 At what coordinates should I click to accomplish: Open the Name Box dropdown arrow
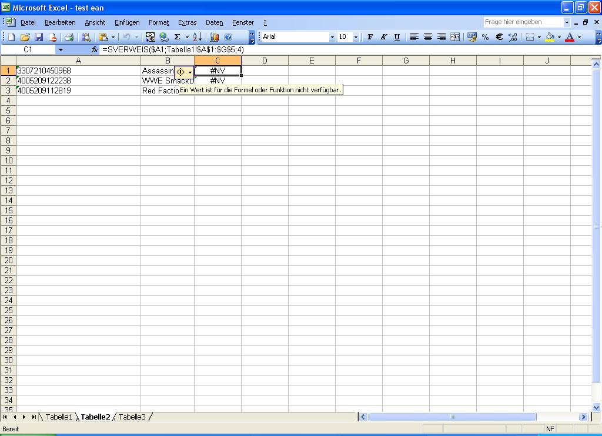tap(61, 49)
